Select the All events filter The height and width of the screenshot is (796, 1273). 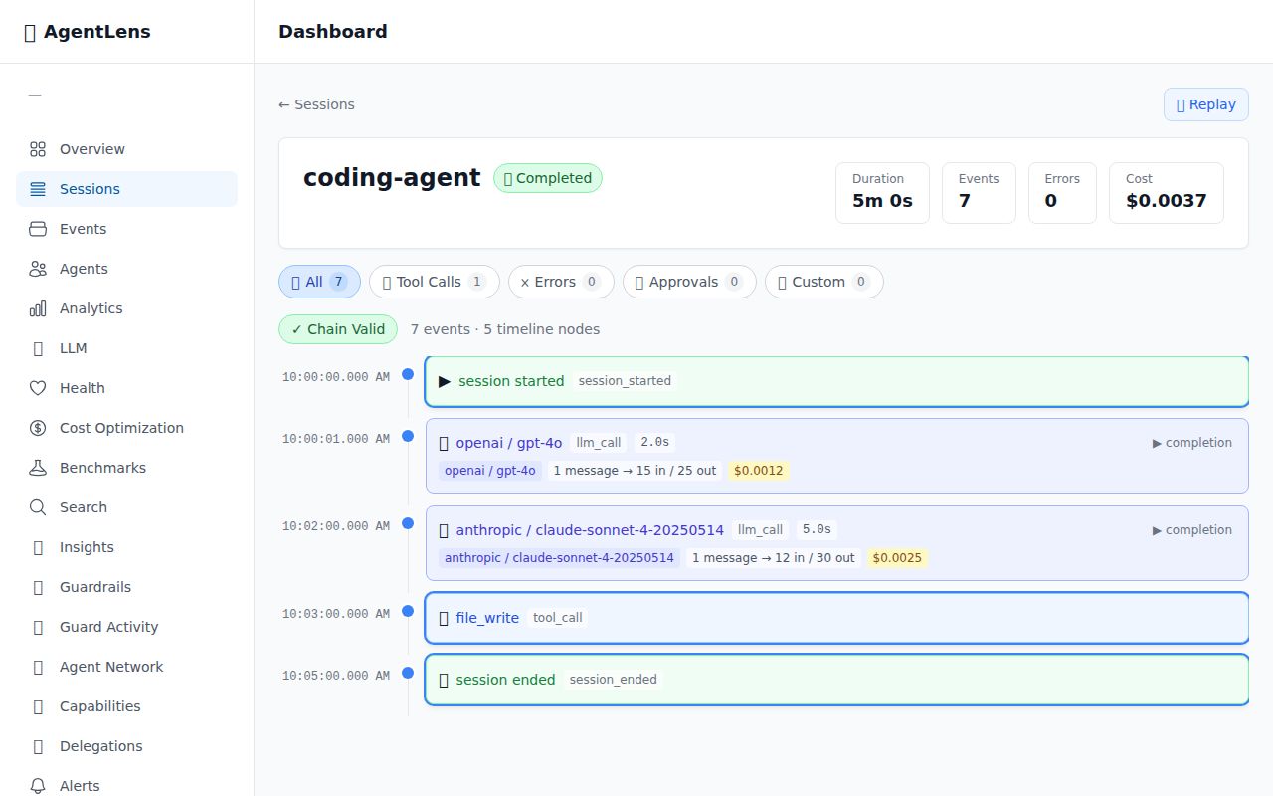click(319, 282)
